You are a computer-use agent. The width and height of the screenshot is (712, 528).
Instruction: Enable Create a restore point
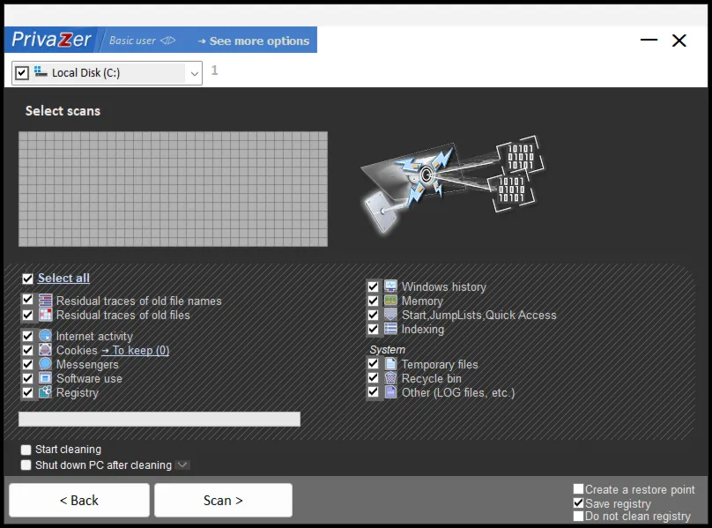[x=578, y=489]
